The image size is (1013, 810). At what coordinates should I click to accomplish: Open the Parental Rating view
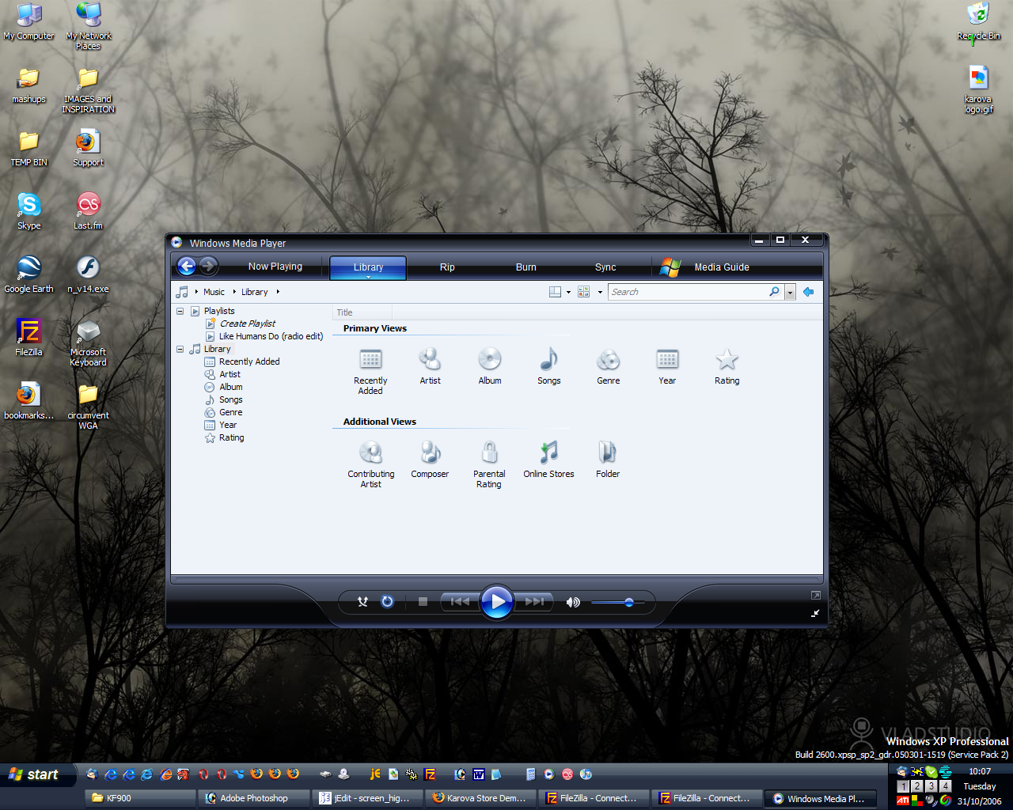[x=489, y=464]
